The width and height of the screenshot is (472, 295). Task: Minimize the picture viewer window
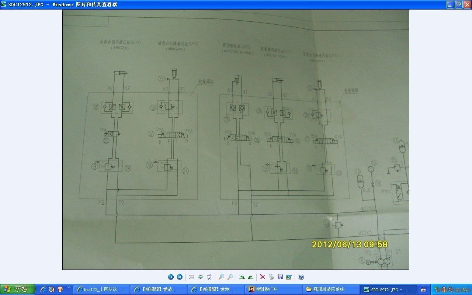450,4
